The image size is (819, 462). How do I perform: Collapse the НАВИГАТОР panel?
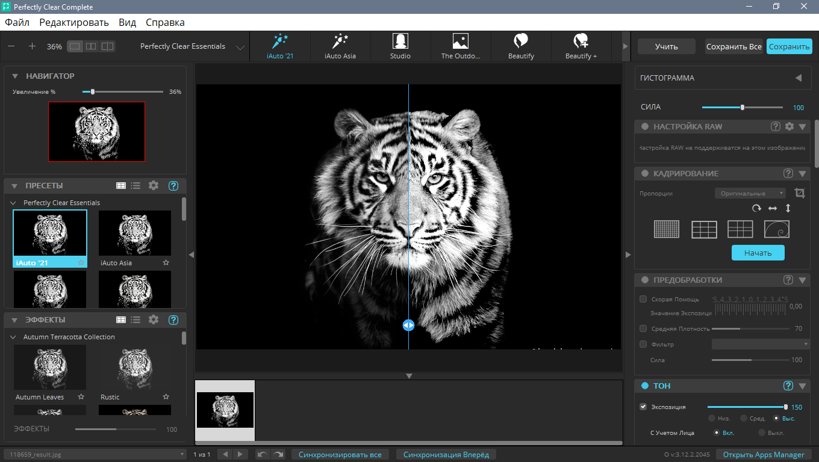coord(15,76)
